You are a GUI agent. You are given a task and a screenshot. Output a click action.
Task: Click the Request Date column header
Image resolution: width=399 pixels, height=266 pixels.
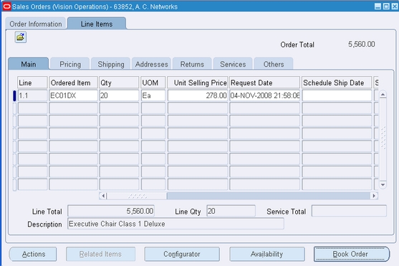coord(264,82)
